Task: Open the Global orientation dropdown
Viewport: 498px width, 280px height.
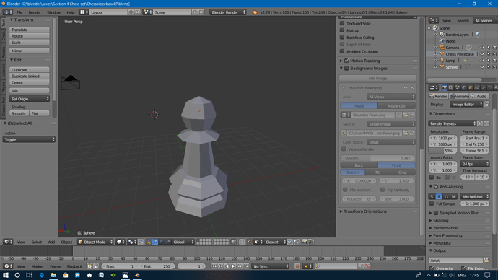Action: pos(183,242)
